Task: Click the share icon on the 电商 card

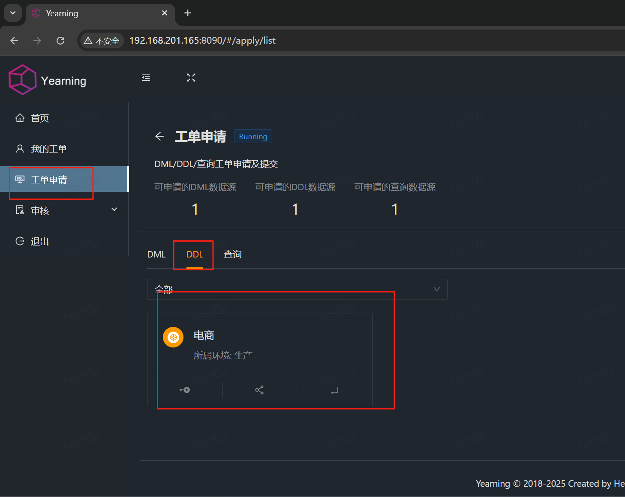Action: 259,390
